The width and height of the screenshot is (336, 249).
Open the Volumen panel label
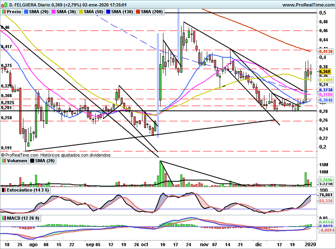[17, 161]
